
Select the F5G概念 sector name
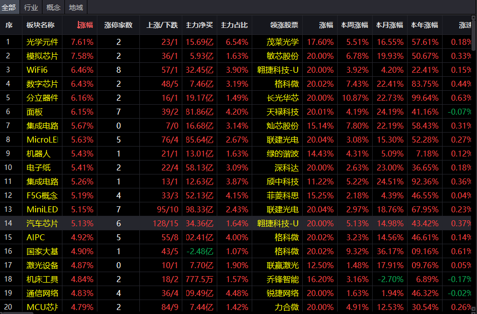tap(42, 195)
